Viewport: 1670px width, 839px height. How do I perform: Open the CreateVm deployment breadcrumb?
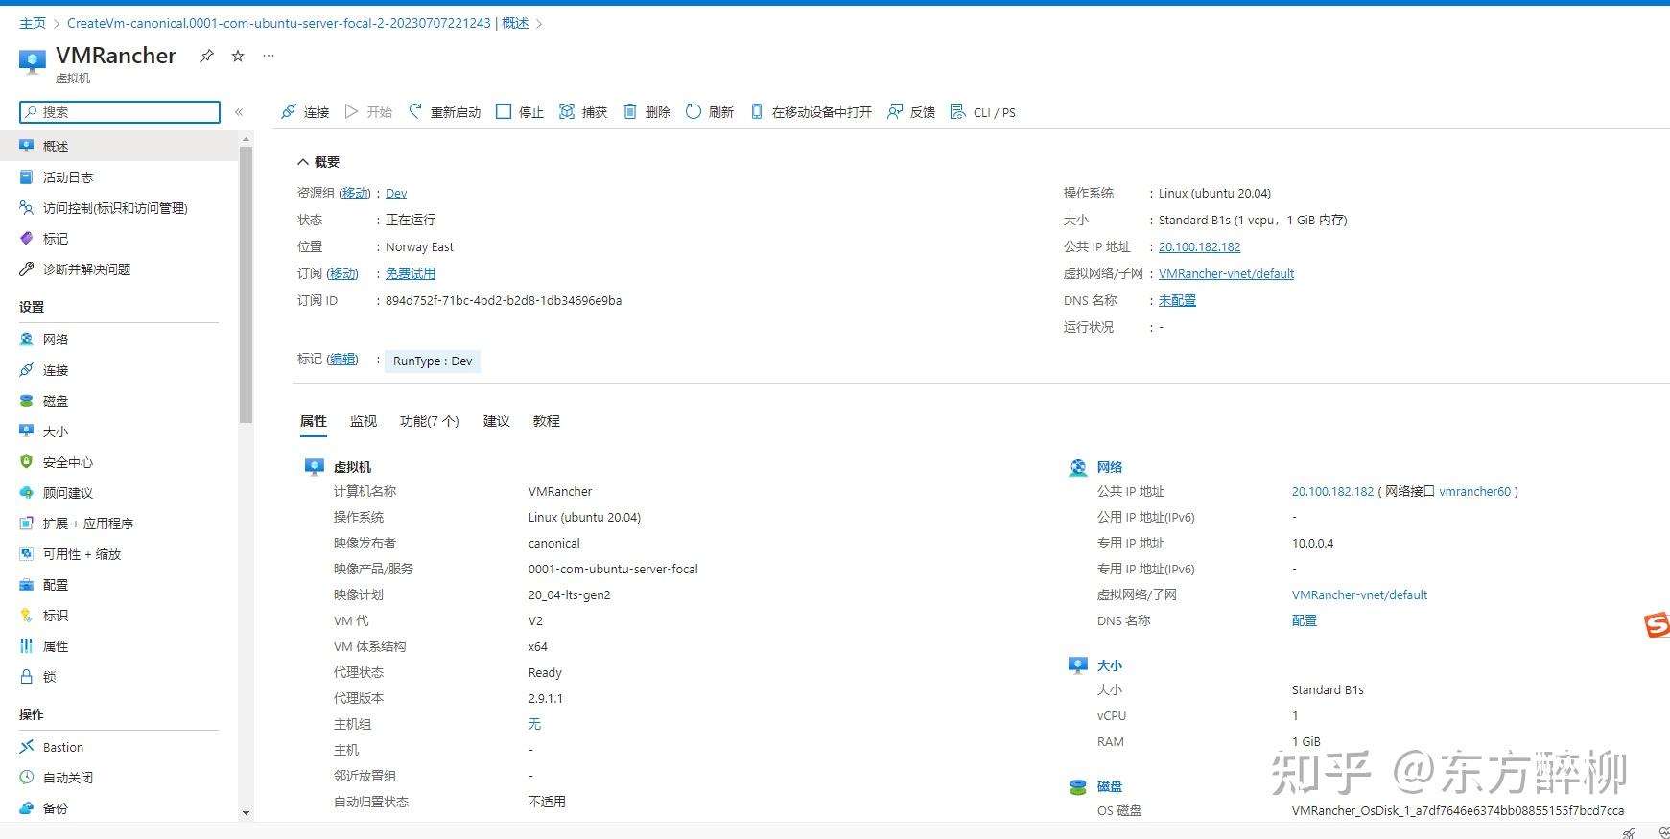click(297, 23)
